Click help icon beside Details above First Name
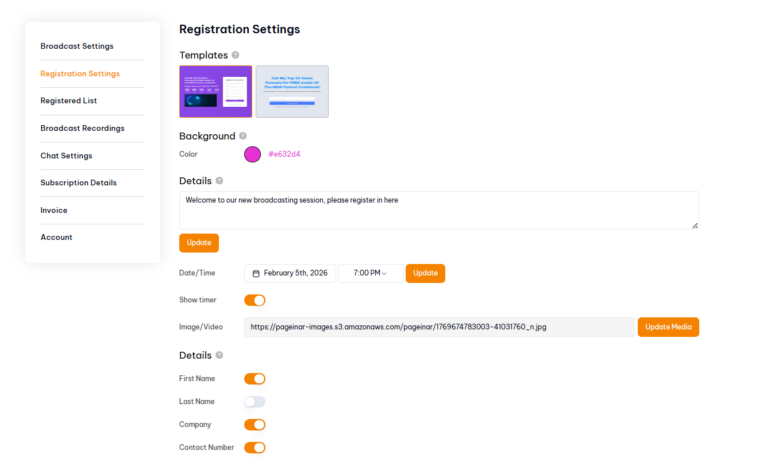The width and height of the screenshot is (782, 462). (219, 355)
